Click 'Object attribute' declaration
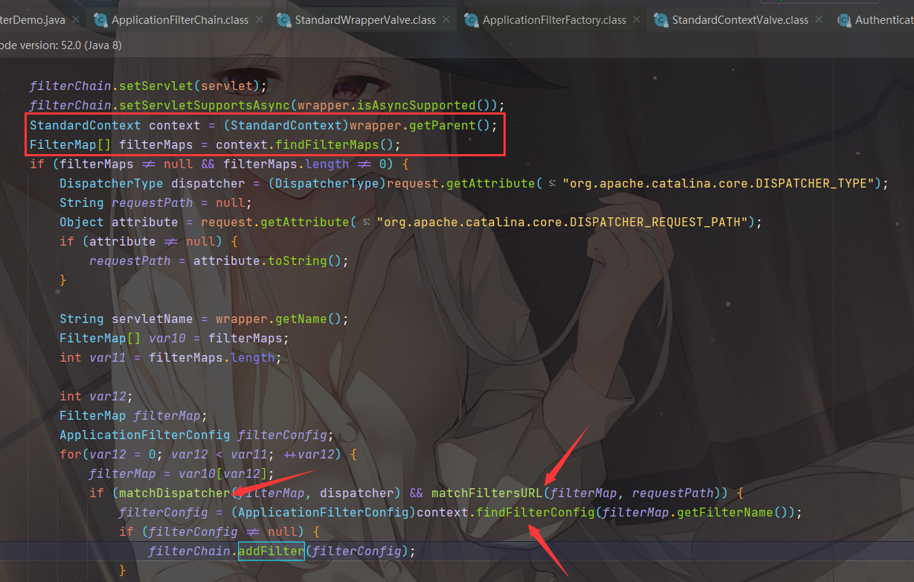The height and width of the screenshot is (582, 914). [x=119, y=222]
